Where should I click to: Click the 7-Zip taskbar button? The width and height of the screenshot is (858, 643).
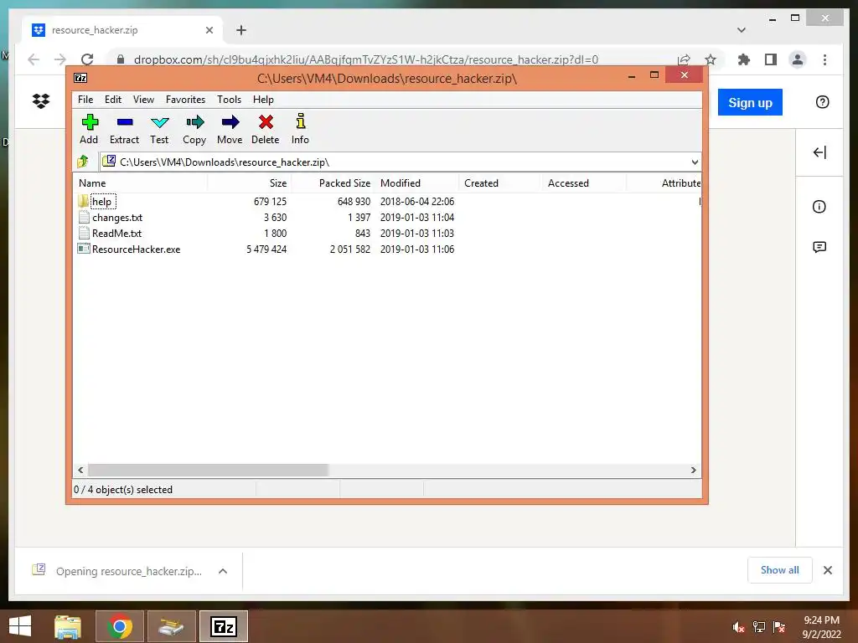click(x=223, y=626)
